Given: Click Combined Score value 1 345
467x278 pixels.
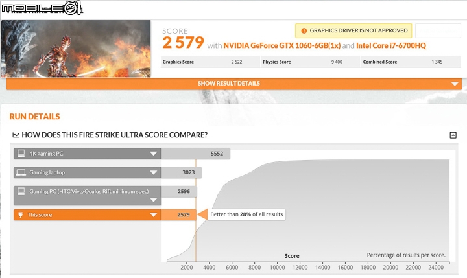Looking at the screenshot, I should click(437, 62).
